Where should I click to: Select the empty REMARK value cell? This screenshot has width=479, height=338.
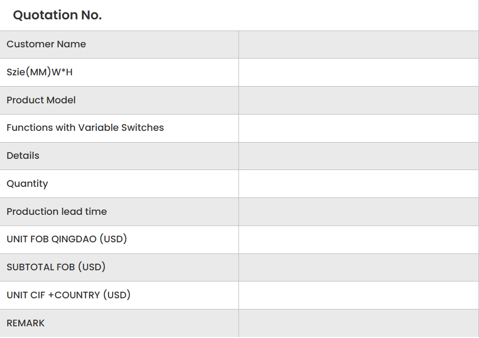pyautogui.click(x=358, y=323)
